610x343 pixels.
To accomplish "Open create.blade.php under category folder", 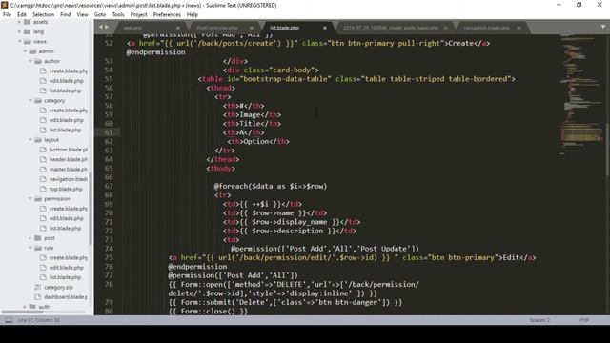I will point(68,111).
